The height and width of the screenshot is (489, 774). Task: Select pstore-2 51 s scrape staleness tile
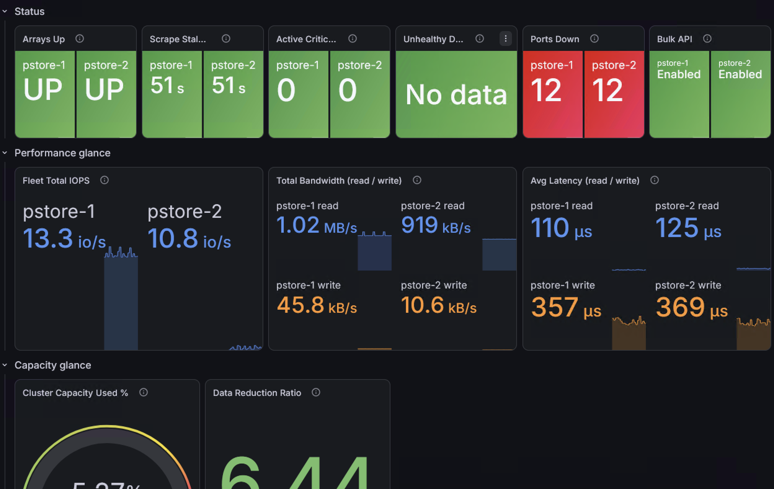[234, 94]
